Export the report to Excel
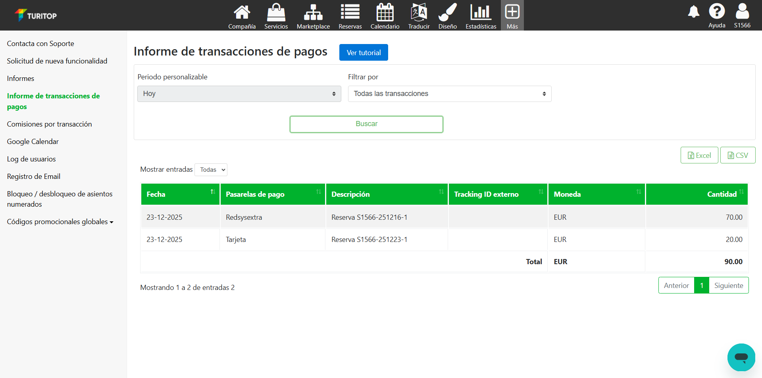 (699, 155)
